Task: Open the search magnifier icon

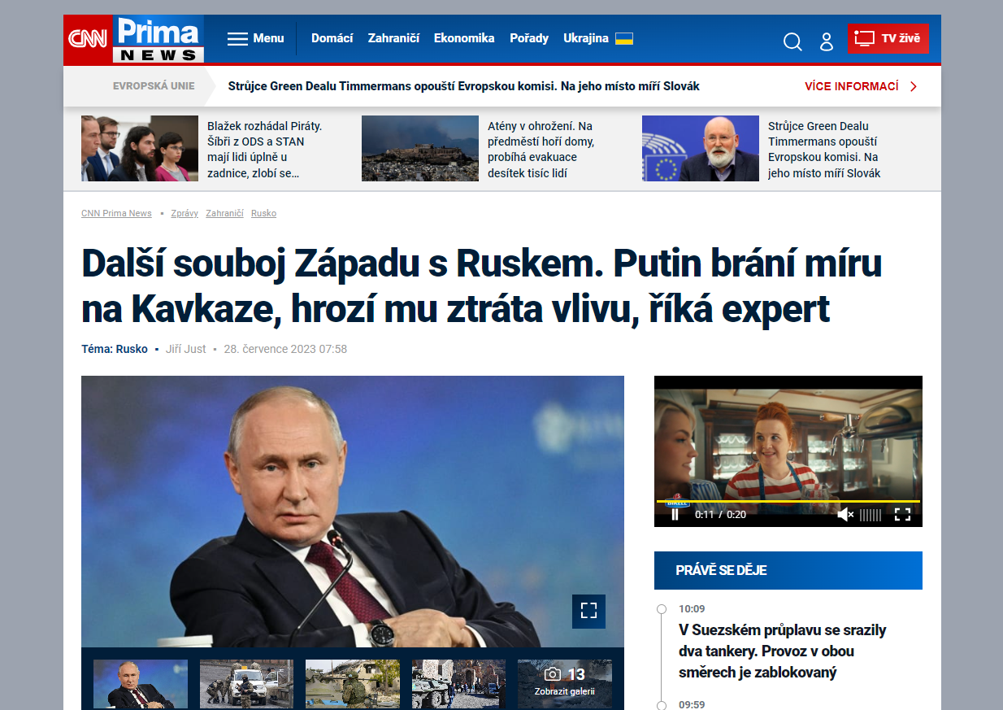Action: point(792,41)
